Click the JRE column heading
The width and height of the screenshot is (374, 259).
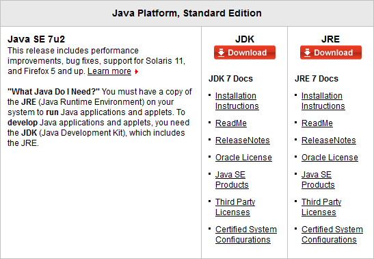(331, 39)
